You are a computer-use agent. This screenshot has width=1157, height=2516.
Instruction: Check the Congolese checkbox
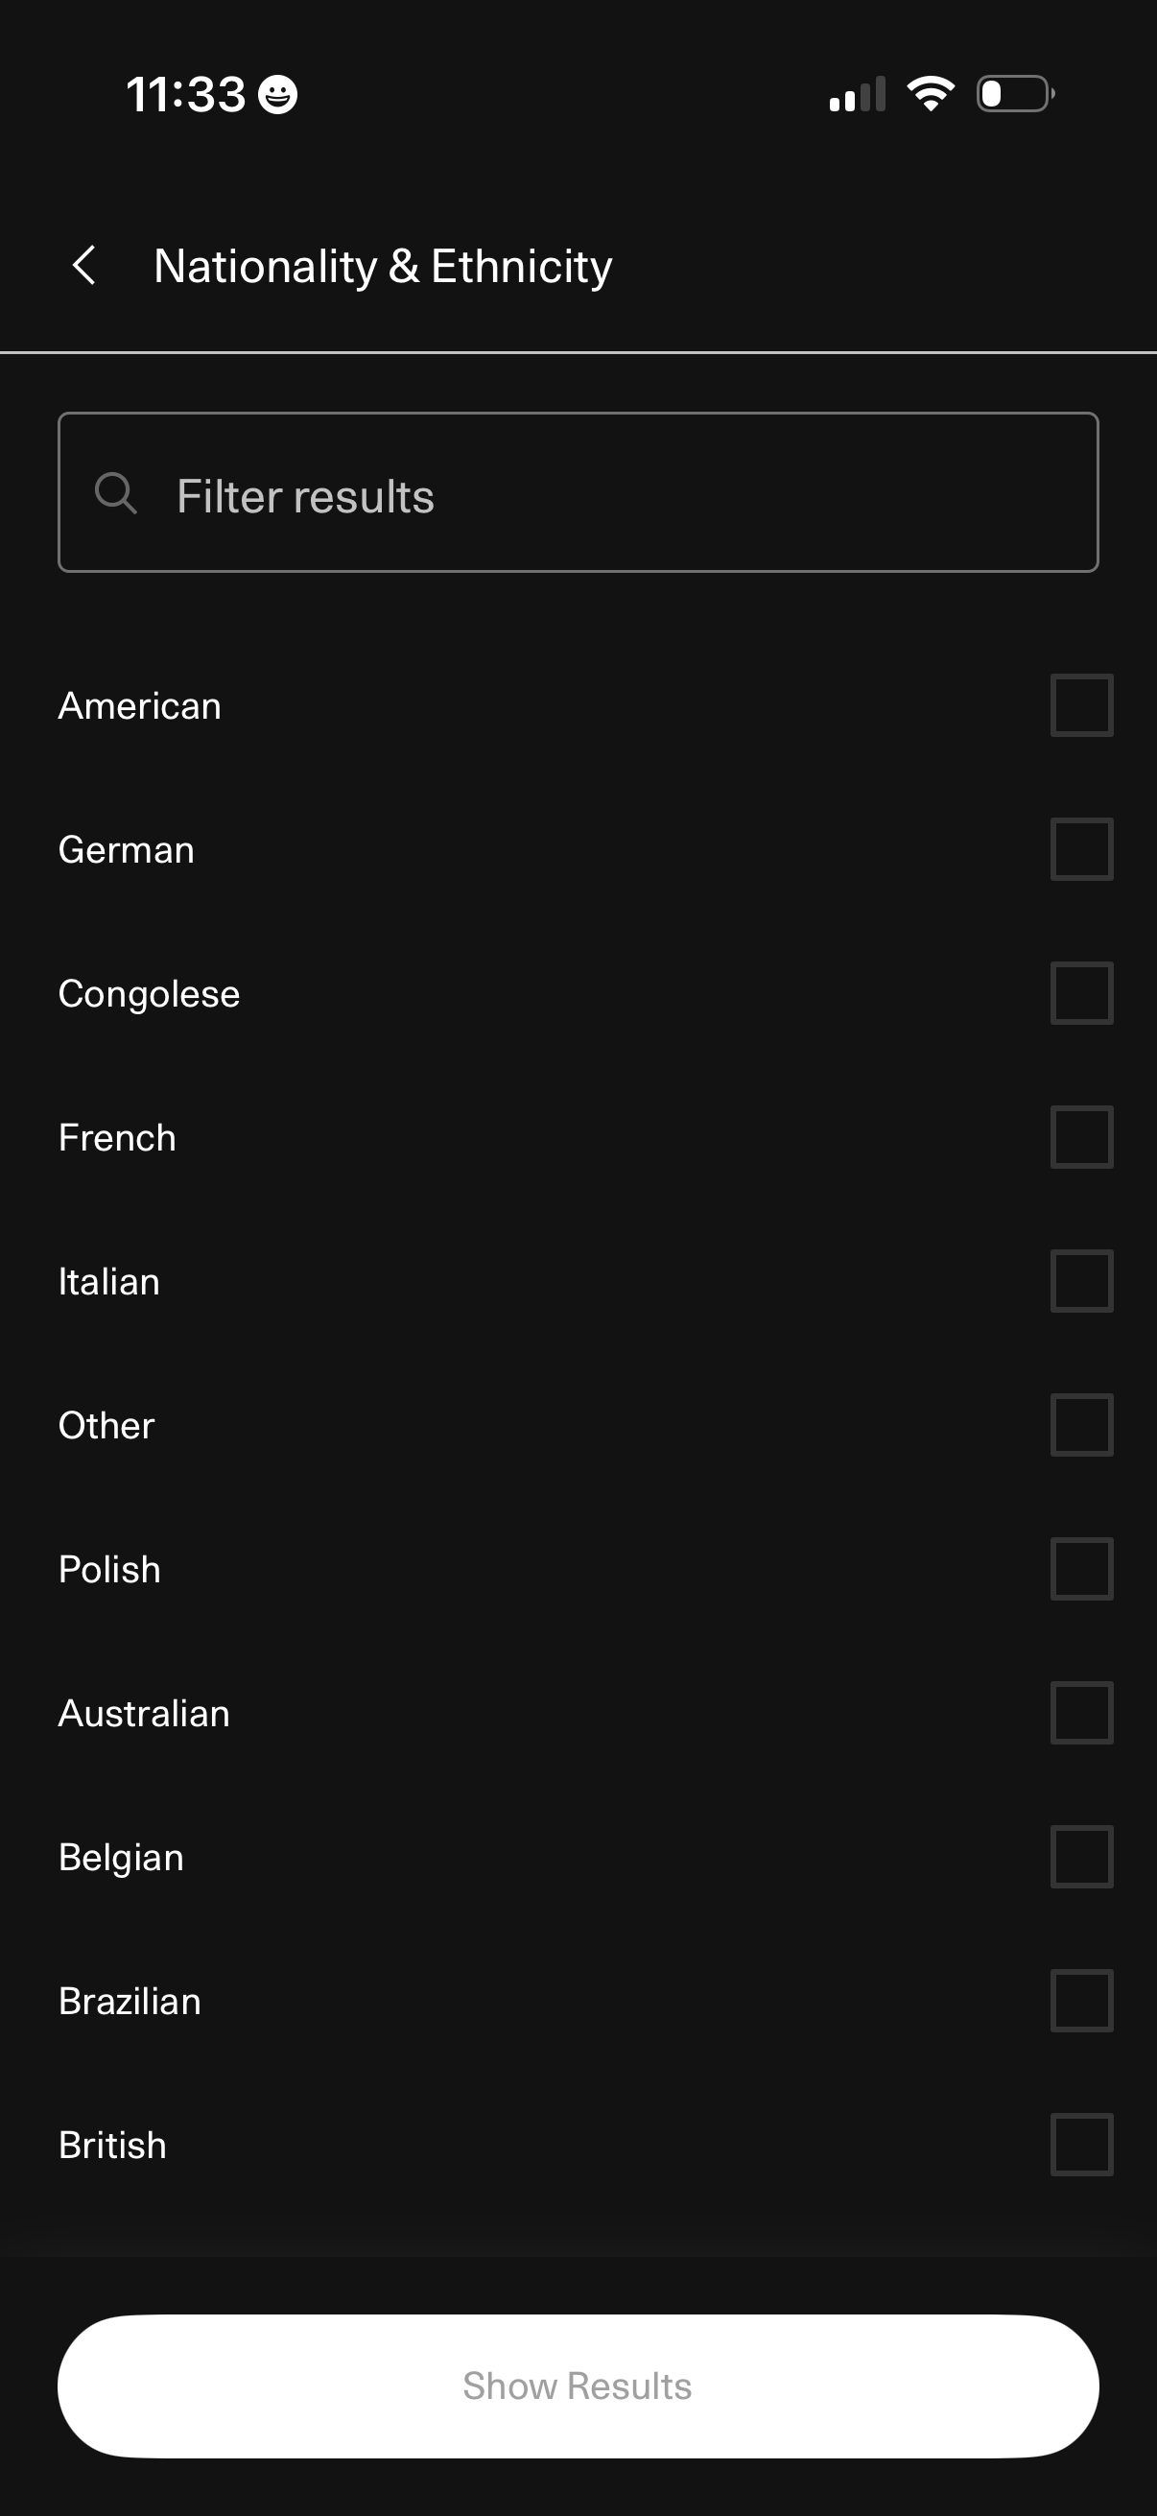coord(1081,993)
